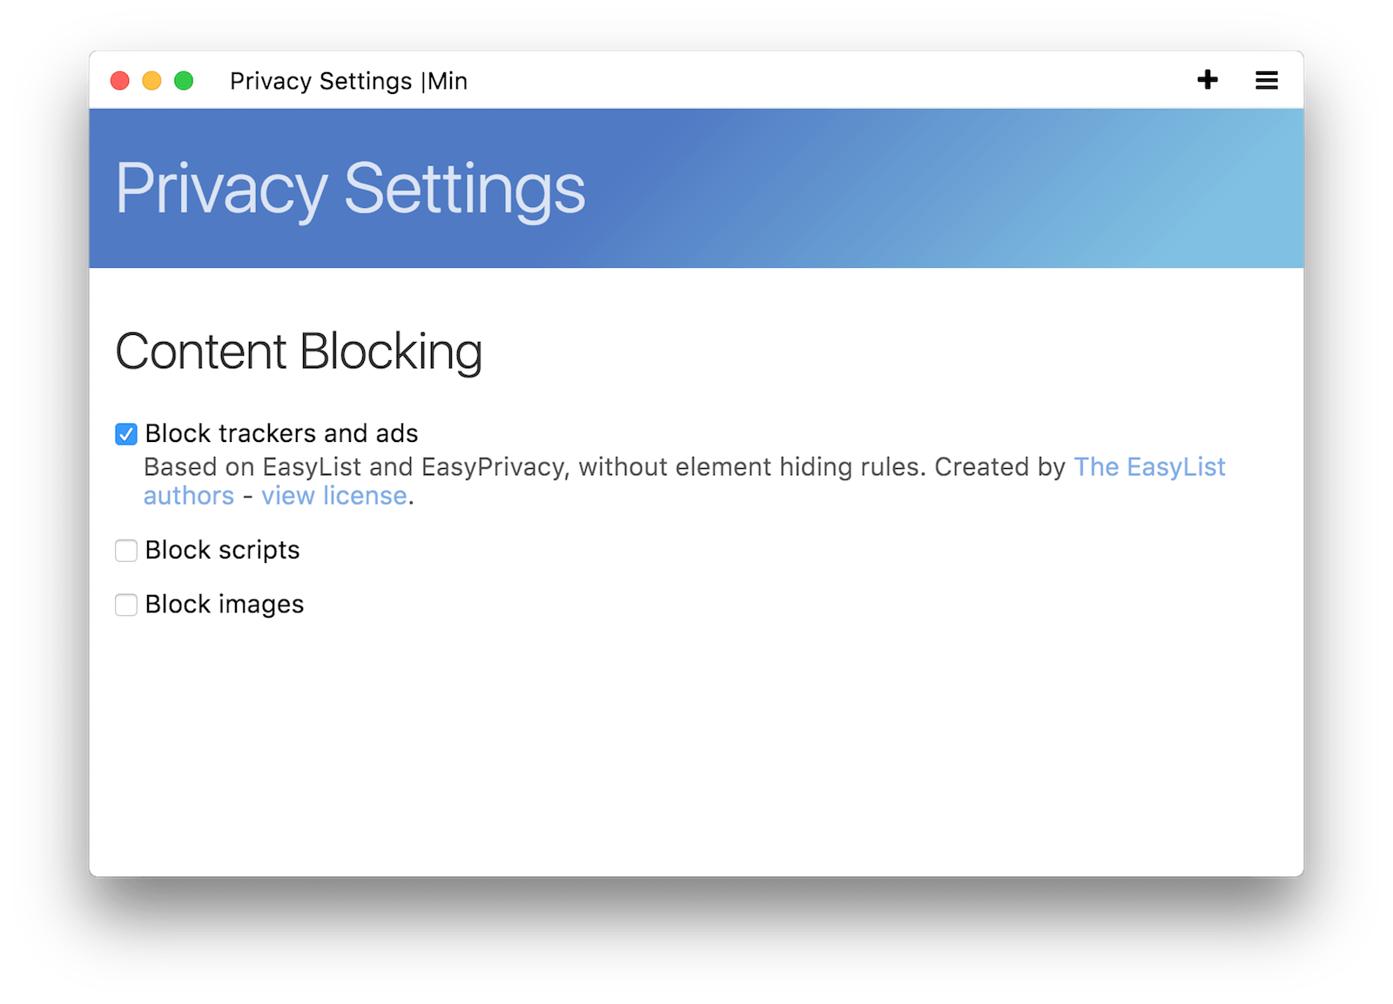
Task: Open the view license link
Action: pyautogui.click(x=334, y=496)
